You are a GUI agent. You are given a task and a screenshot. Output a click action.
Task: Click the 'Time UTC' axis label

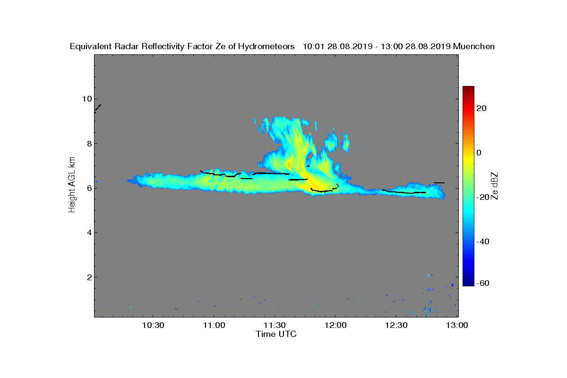click(x=276, y=334)
